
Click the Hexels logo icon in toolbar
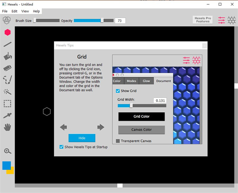(x=6, y=20)
